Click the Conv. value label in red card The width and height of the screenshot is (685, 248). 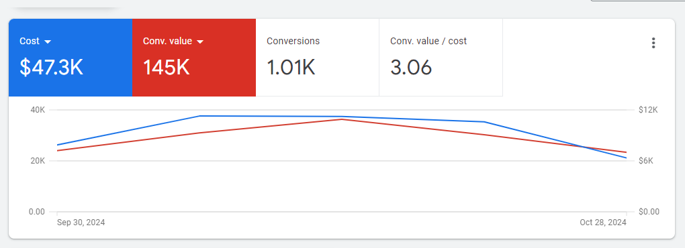(x=167, y=41)
